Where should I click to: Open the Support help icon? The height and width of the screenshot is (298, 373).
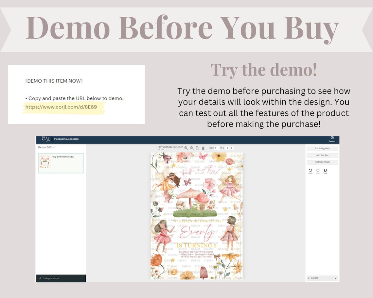click(332, 139)
